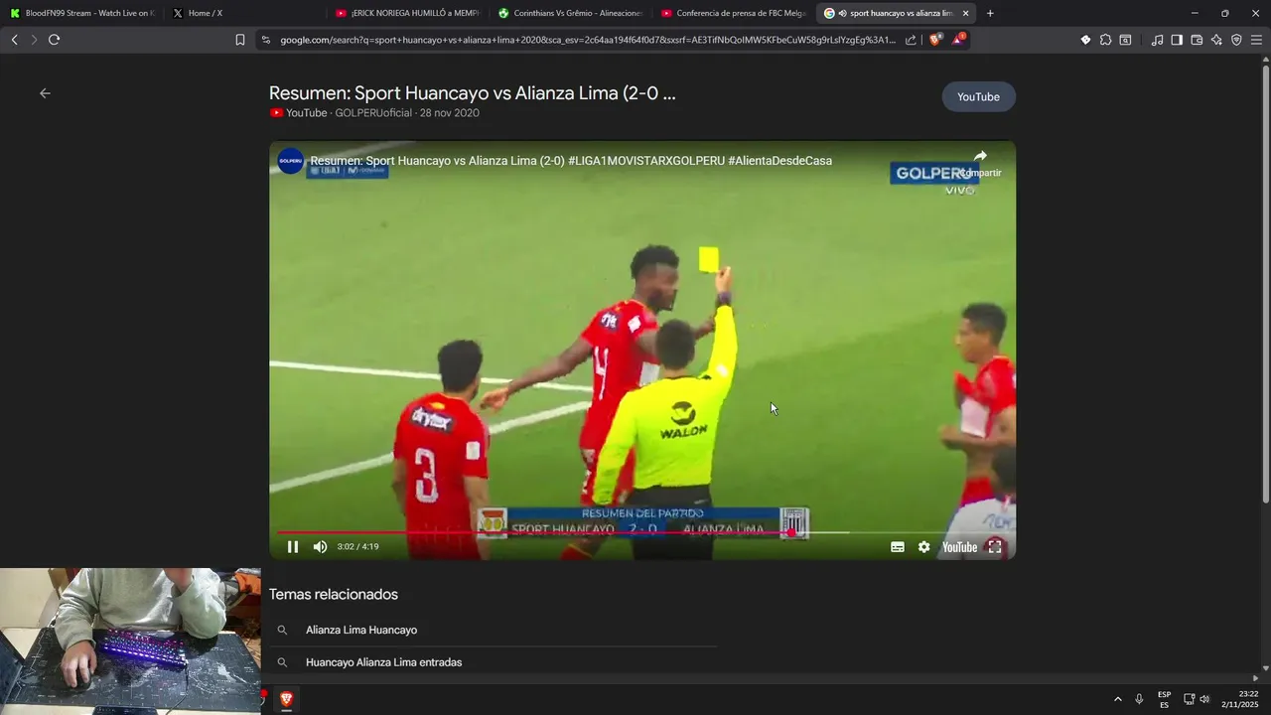Image resolution: width=1271 pixels, height=715 pixels.
Task: Open the clock showing 23:22
Action: pos(1240,699)
